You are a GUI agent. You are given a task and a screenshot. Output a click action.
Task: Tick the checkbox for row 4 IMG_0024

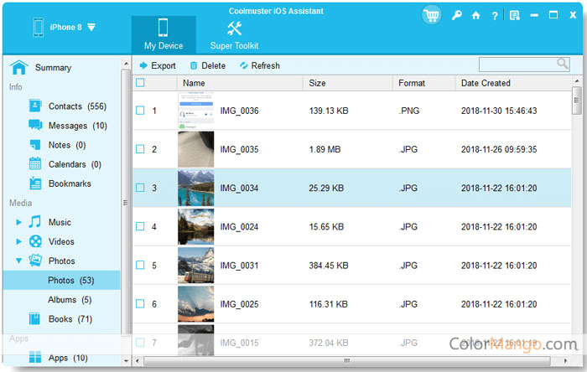click(140, 226)
